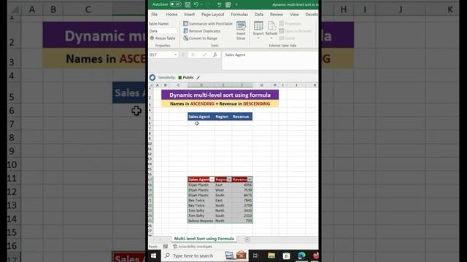Click the Select All corner triangle
This screenshot has width=467, height=262.
pyautogui.click(x=151, y=85)
